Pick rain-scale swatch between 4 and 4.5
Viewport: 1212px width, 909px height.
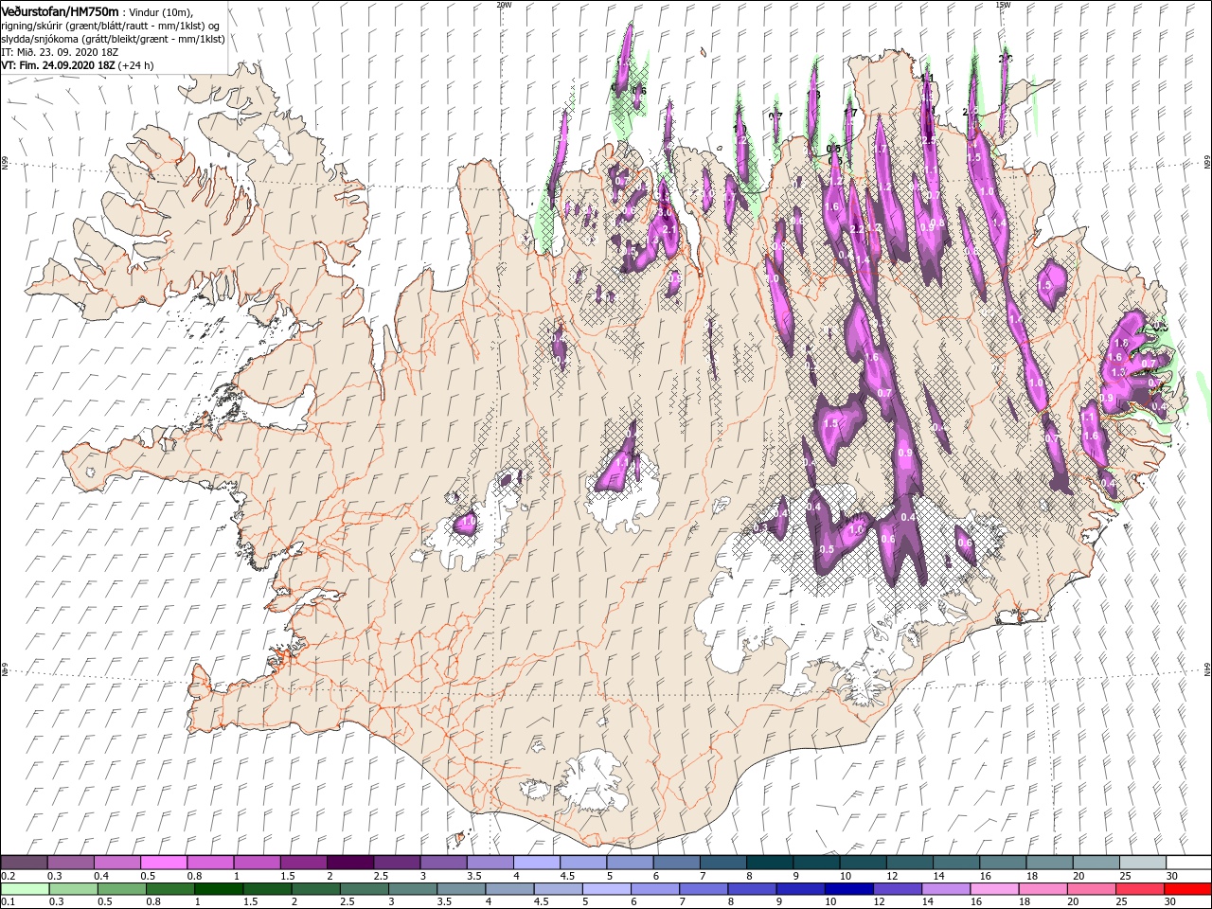coord(509,889)
